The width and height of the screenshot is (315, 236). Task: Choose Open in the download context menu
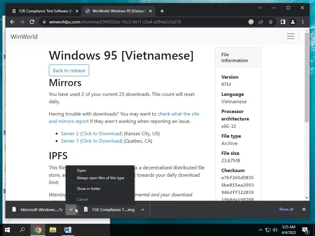[100, 170]
